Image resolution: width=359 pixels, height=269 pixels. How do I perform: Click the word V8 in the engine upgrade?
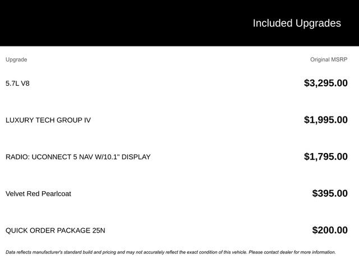click(24, 84)
